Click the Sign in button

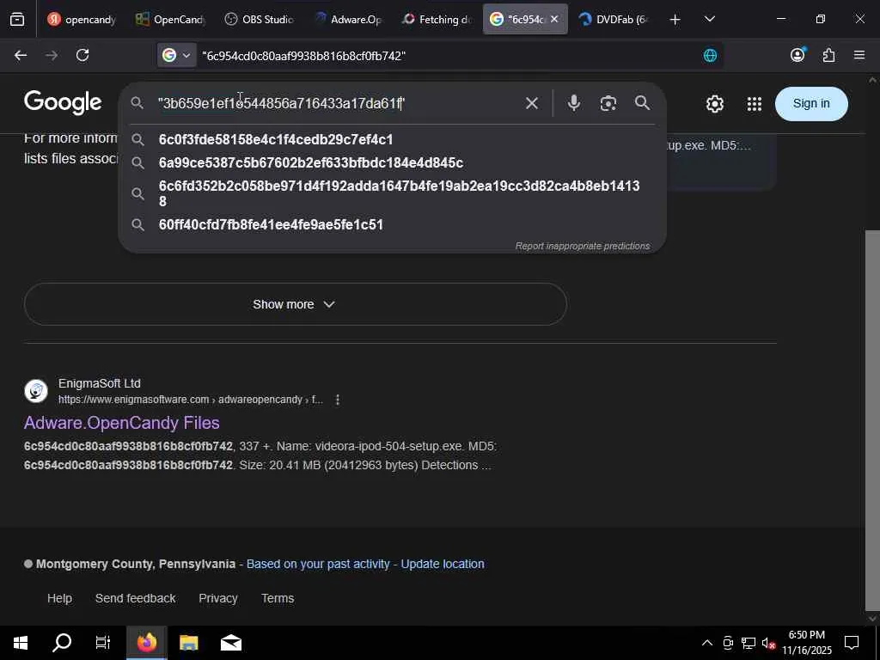[x=811, y=103]
